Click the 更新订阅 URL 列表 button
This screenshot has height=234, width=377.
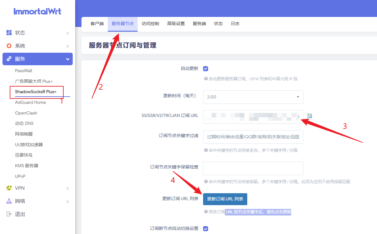(x=225, y=199)
